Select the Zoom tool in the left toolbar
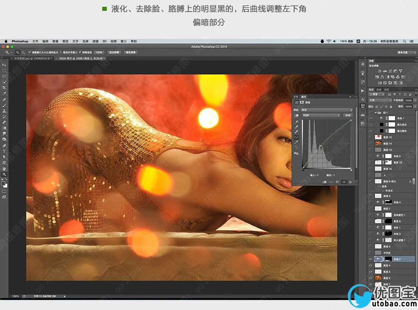 pyautogui.click(x=4, y=174)
